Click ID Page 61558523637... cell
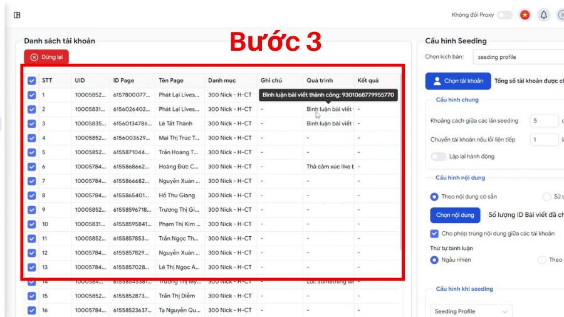This screenshot has height=317, width=564. tap(132, 311)
